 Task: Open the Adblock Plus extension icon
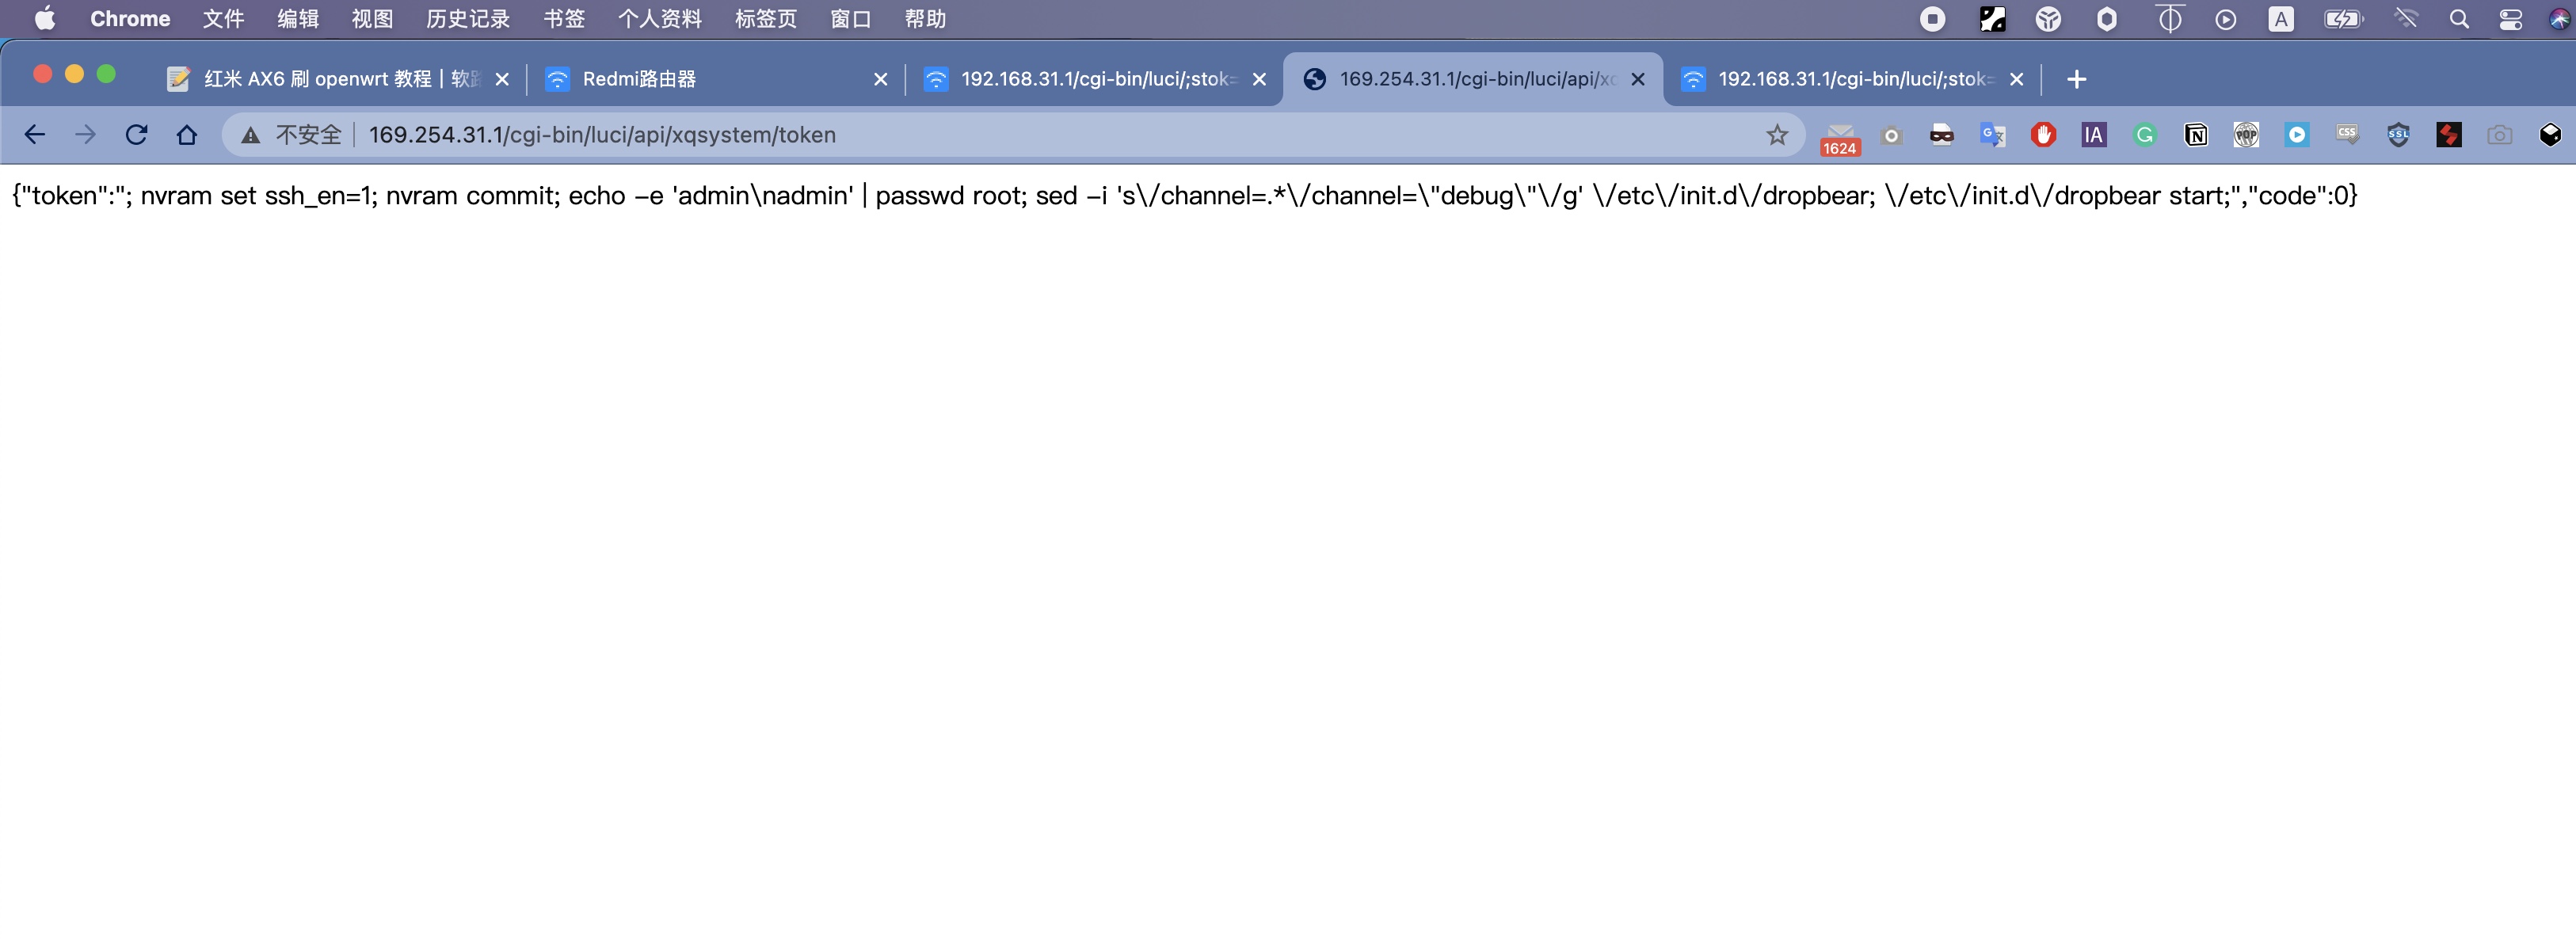click(x=2044, y=135)
